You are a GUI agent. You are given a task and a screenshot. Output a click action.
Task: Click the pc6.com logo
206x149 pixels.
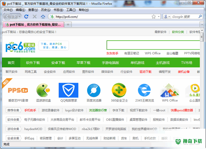20,47
